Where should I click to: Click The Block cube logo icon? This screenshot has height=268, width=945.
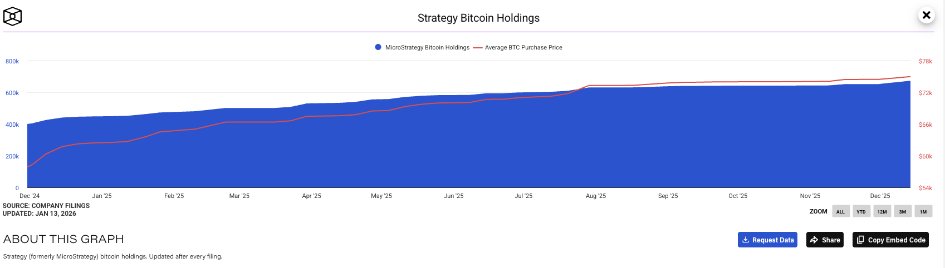[x=12, y=17]
